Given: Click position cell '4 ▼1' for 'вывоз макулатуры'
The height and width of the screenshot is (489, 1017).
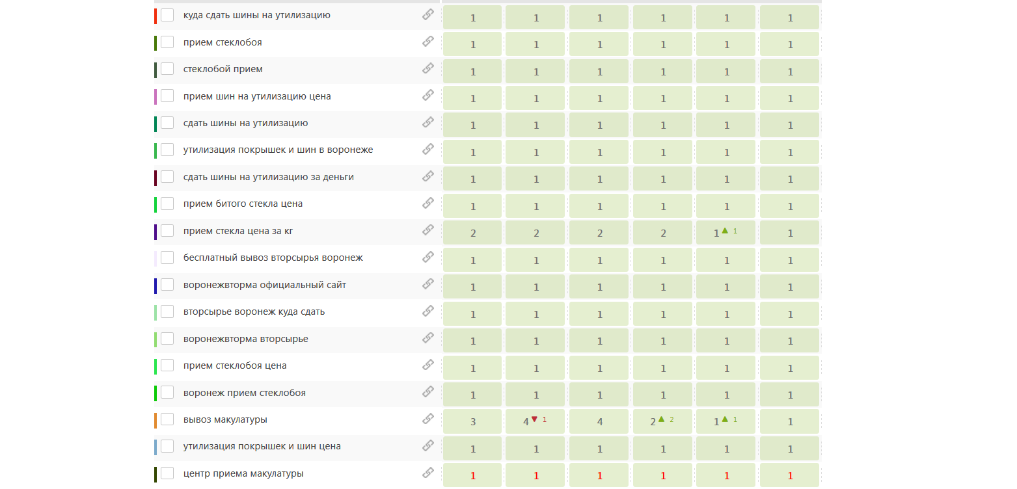Looking at the screenshot, I should pyautogui.click(x=536, y=421).
